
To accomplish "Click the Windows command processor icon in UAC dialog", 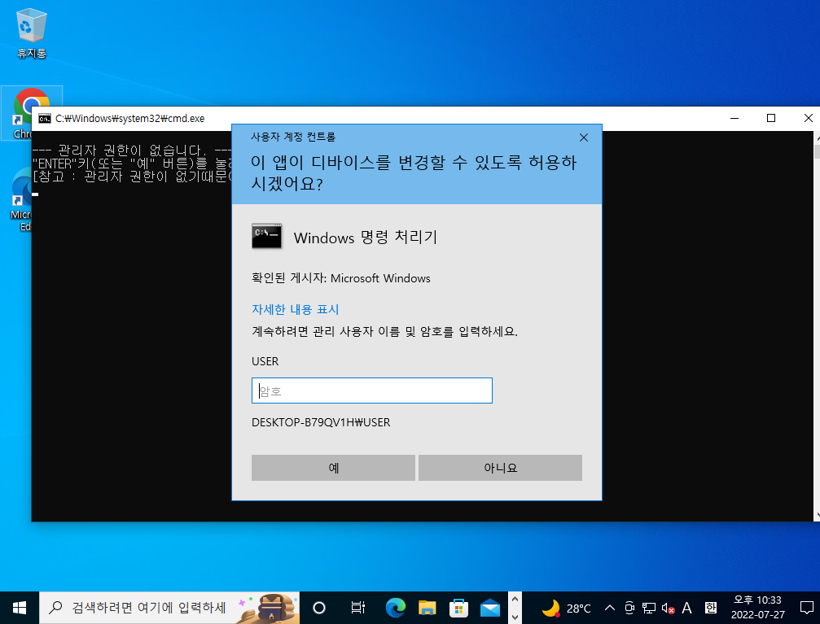I will tap(267, 236).
